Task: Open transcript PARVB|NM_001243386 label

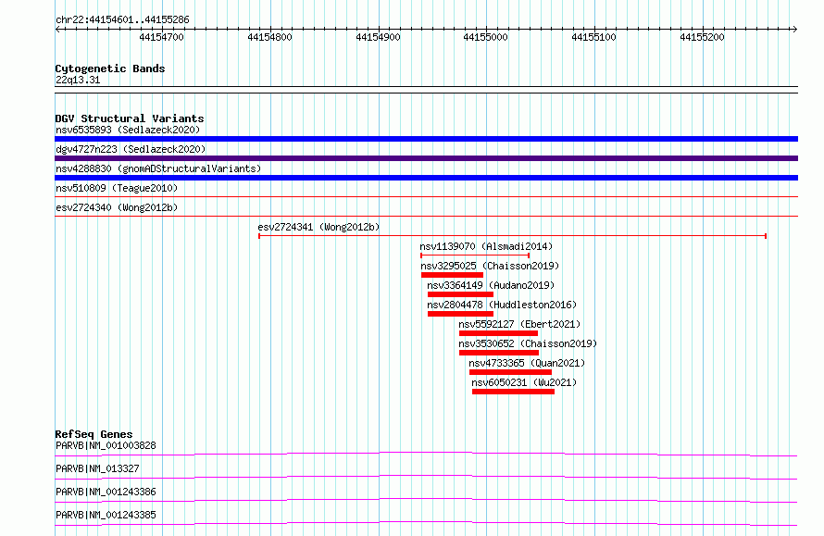Action: (x=106, y=492)
